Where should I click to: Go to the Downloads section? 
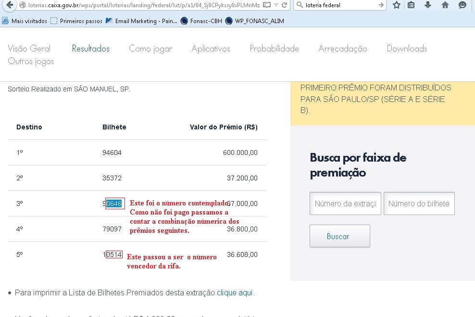coord(407,49)
